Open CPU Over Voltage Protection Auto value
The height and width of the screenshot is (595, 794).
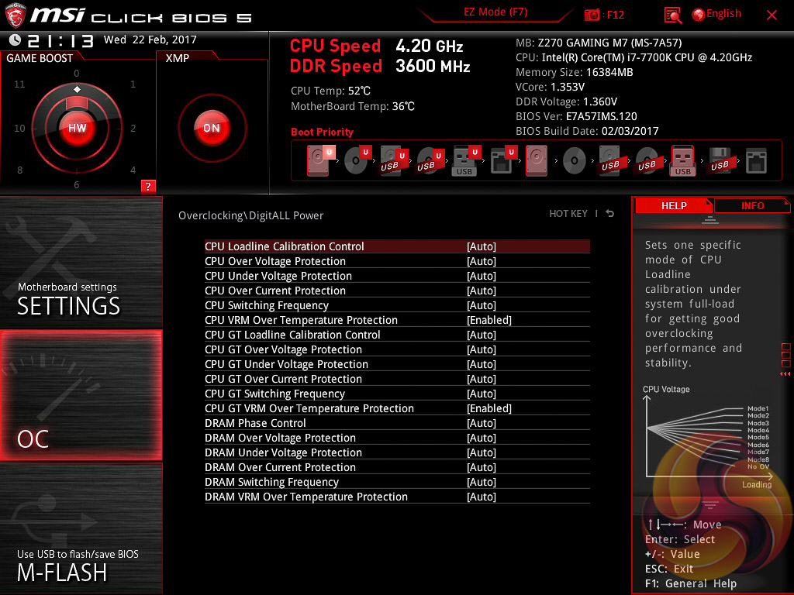[x=481, y=261]
